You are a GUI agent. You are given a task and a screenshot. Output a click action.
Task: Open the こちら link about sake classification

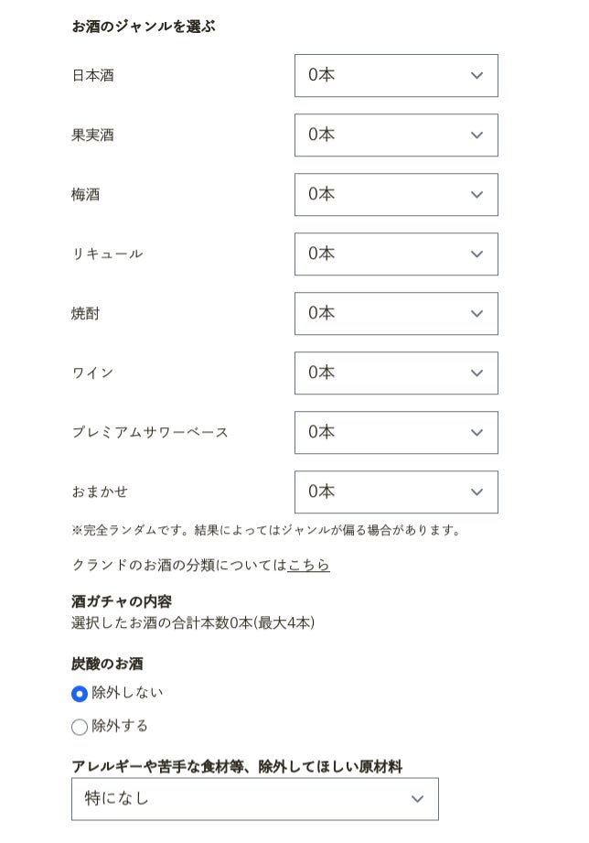tap(308, 566)
